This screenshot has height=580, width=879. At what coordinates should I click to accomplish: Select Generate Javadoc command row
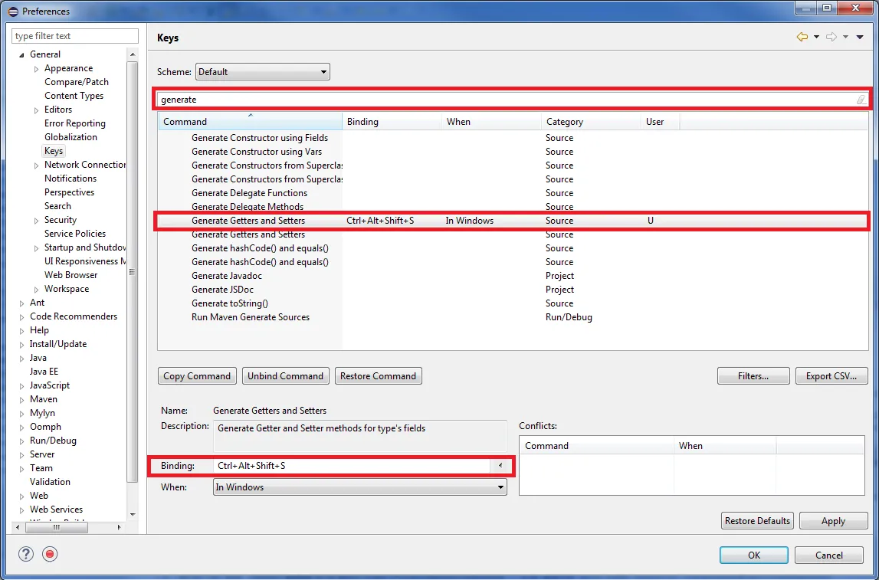click(513, 276)
